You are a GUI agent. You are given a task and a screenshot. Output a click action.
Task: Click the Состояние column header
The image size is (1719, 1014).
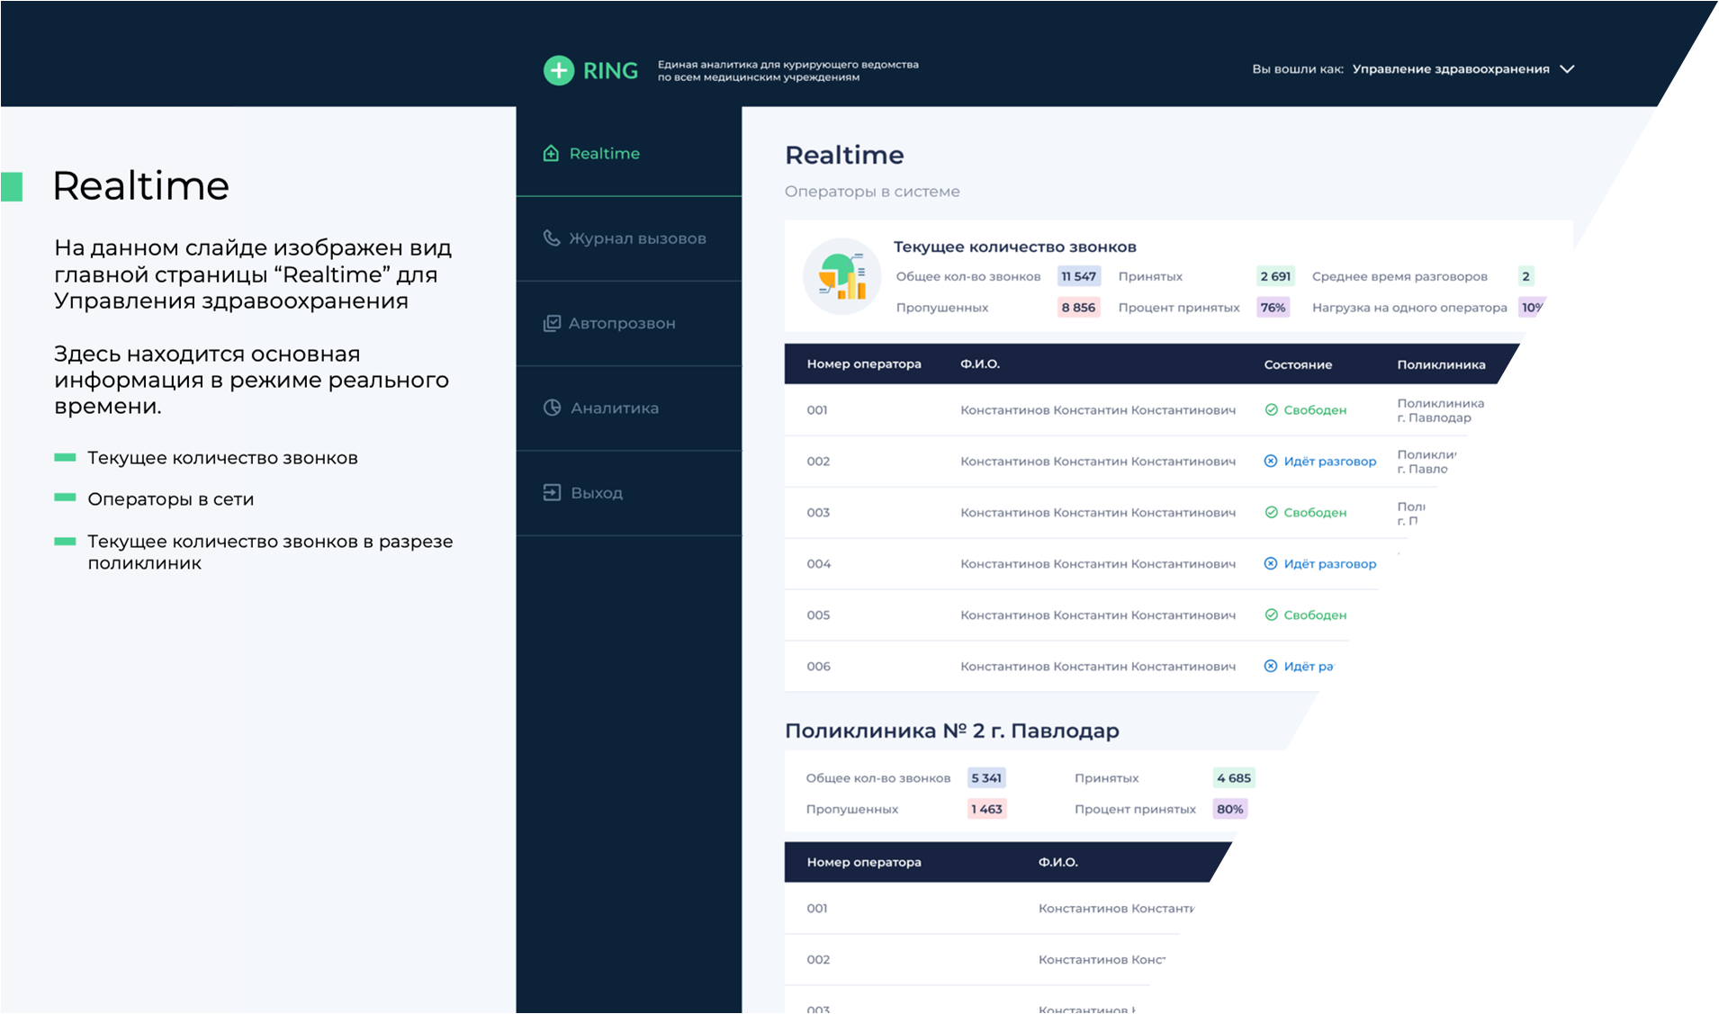pyautogui.click(x=1297, y=364)
